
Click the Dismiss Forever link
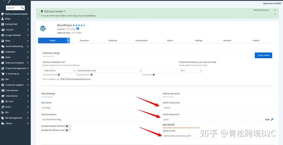[261, 10]
